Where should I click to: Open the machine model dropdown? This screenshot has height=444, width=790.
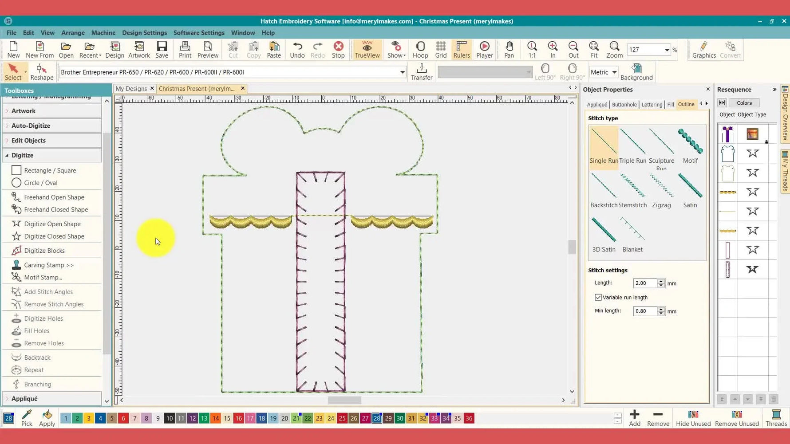pos(402,72)
